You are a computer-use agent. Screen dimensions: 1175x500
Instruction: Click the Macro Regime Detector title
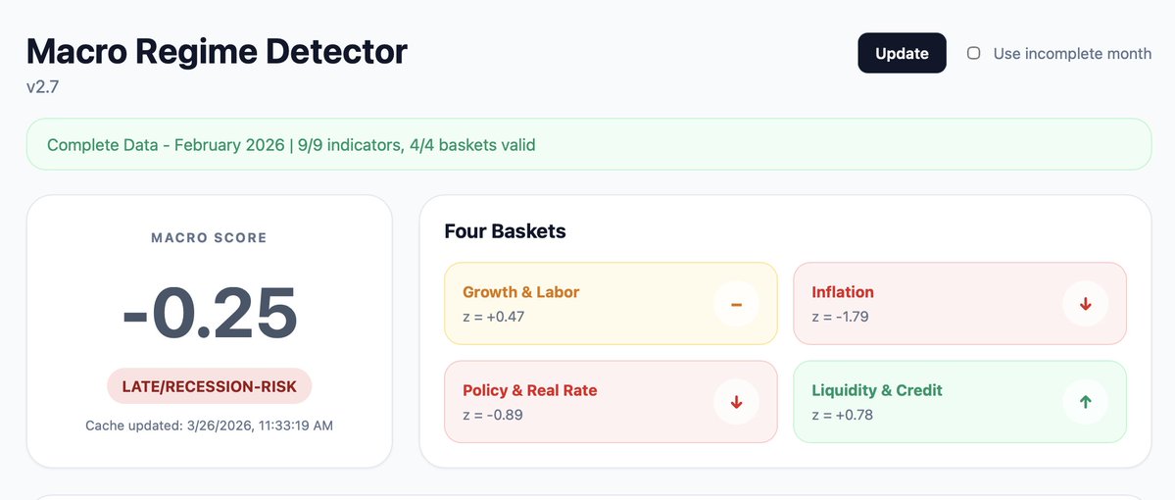(x=217, y=51)
